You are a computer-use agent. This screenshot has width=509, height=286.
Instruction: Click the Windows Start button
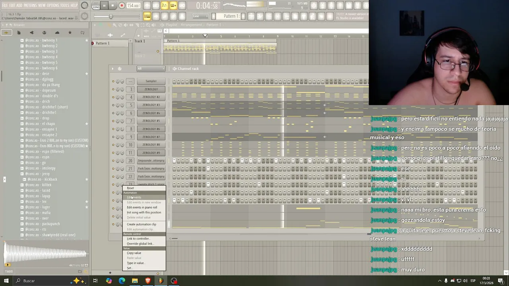6,281
